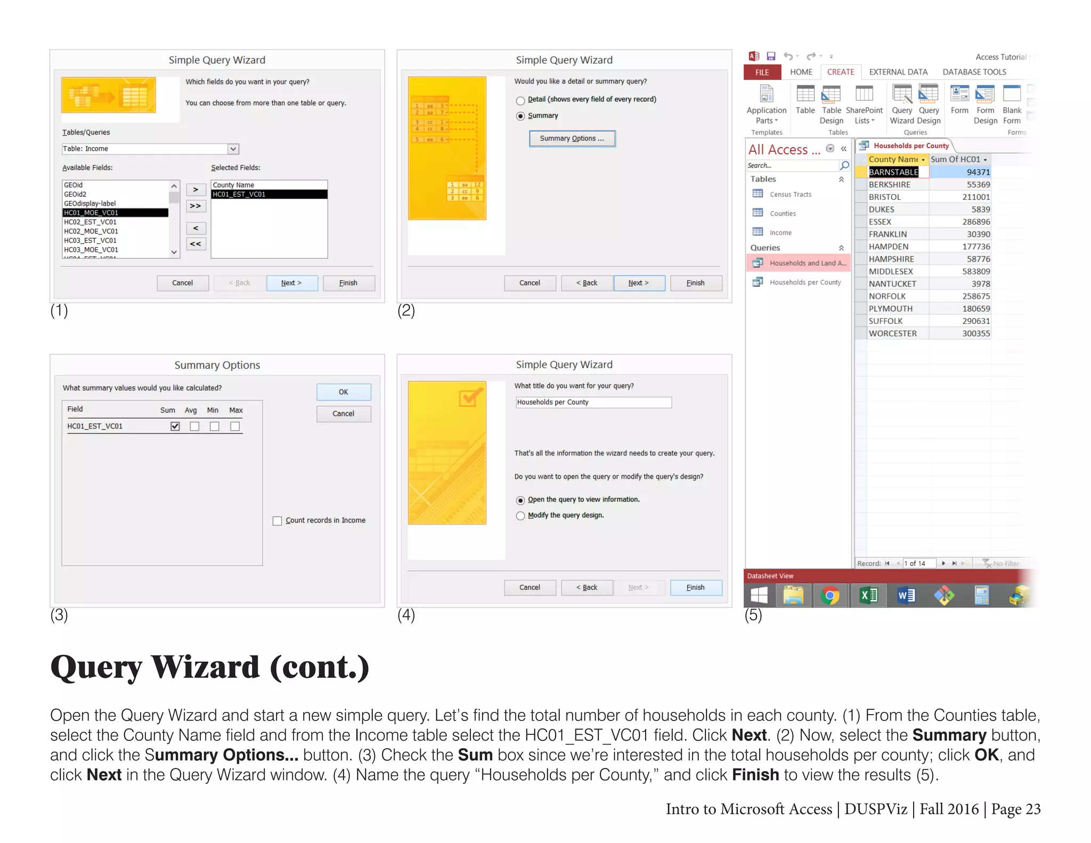The height and width of the screenshot is (843, 1091).
Task: Open Customize Quick Access Toolbar dropdown
Action: pyautogui.click(x=831, y=56)
